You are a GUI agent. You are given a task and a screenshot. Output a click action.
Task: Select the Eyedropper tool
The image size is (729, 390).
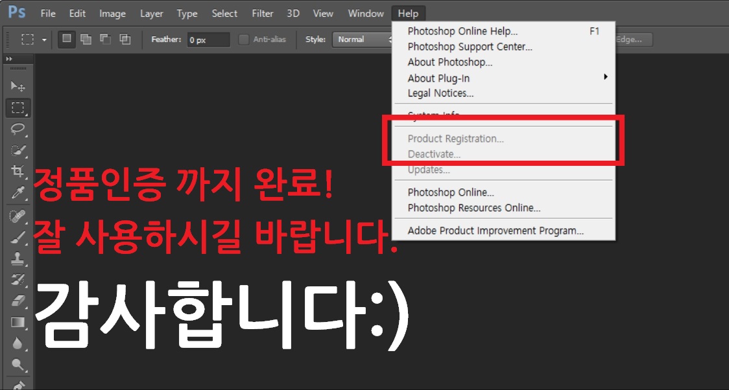(18, 194)
